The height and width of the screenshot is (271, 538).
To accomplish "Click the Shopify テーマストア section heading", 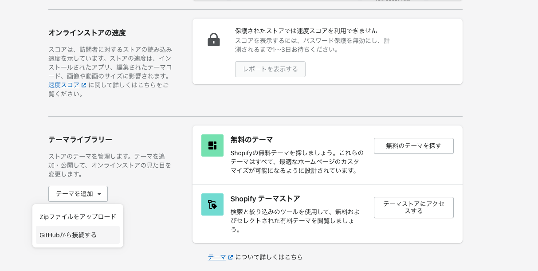I will tap(265, 199).
